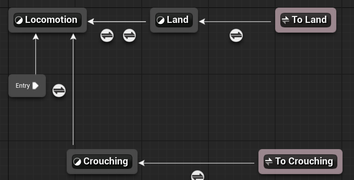
Task: Click the arrow from Land to Locomotion
Action: coord(117,22)
